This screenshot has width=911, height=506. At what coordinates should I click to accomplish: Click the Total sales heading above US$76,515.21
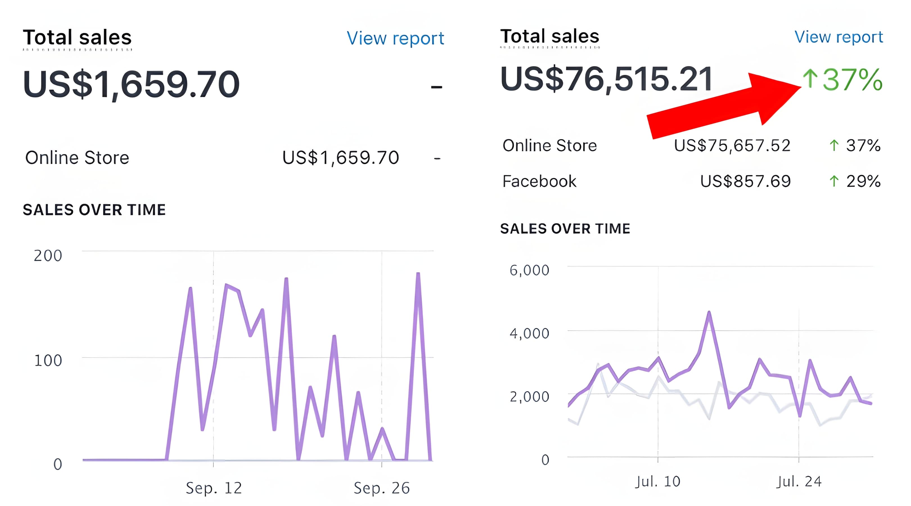[x=550, y=36]
